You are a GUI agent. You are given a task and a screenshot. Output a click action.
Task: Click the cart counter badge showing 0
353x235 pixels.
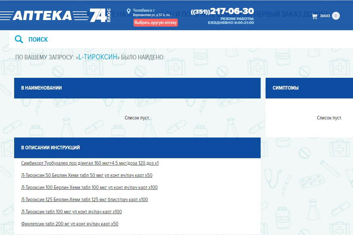point(336,16)
